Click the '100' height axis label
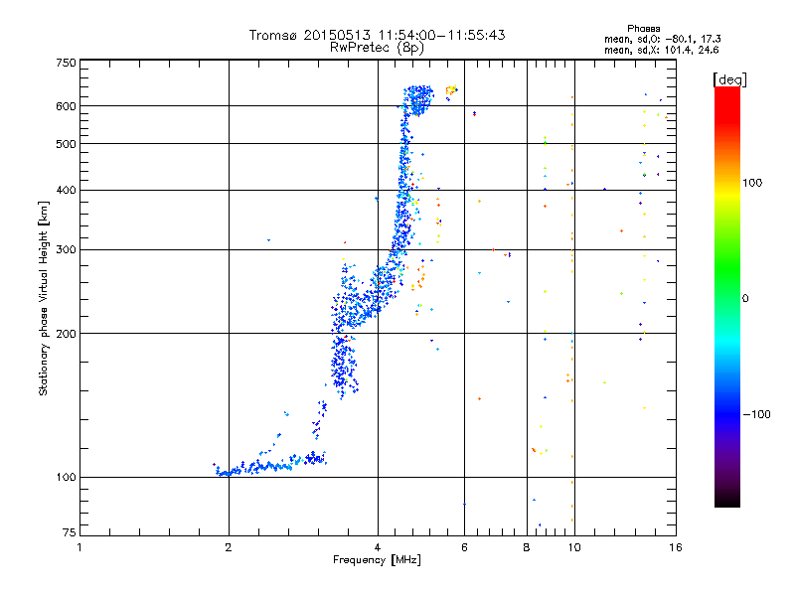Viewport: 795px width, 596px height. click(66, 478)
